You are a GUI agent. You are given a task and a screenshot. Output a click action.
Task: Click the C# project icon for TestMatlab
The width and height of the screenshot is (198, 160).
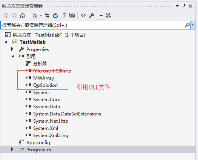15,42
